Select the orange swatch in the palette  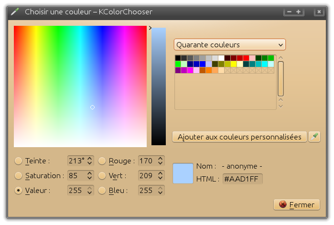coord(209,70)
